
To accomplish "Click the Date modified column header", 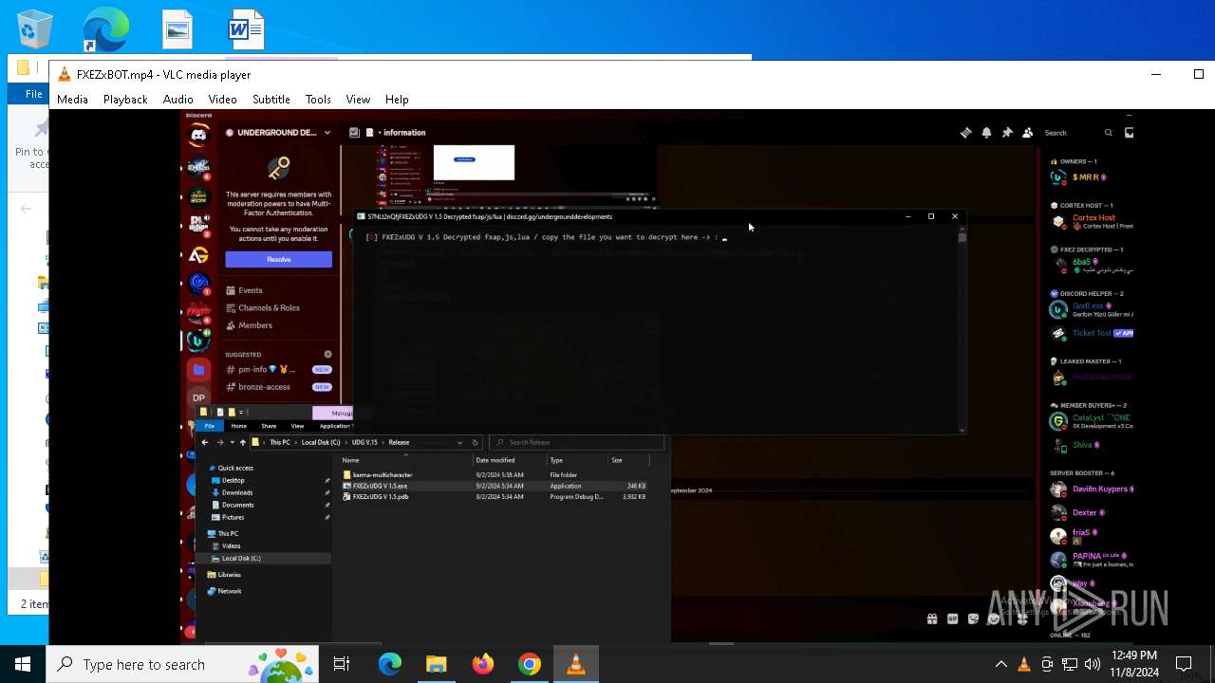I will tap(495, 460).
